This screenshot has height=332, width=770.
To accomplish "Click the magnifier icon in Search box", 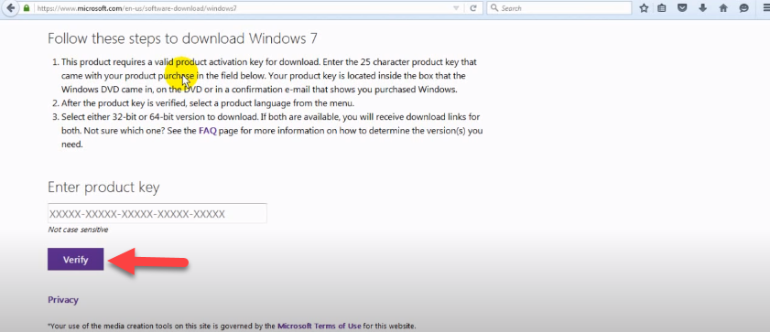I will pyautogui.click(x=494, y=8).
